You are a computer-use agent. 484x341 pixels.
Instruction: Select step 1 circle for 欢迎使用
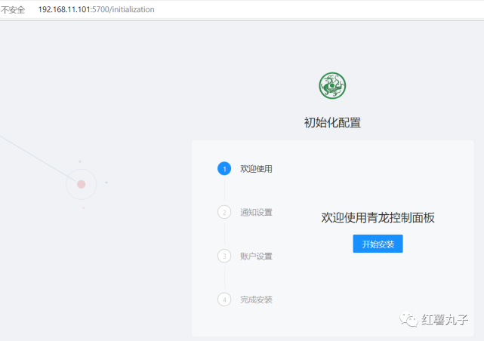coord(224,169)
